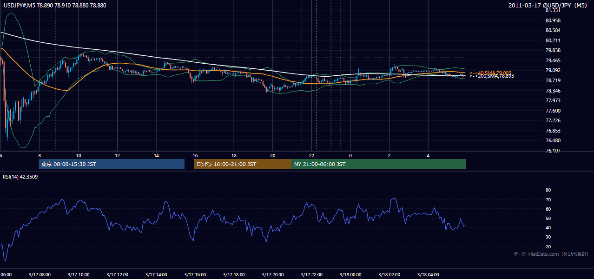Screen dimensions: 594x279
Task: Click price axis value 80.211
Action: [553, 40]
